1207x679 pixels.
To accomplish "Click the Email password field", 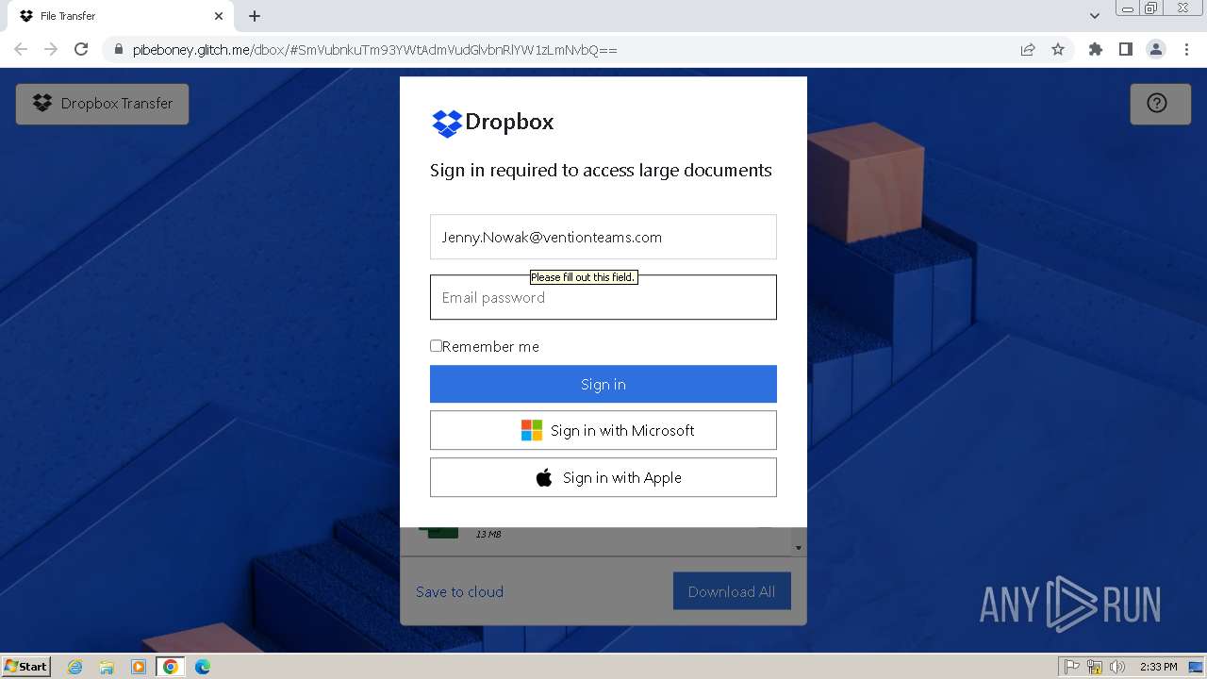I will [x=603, y=297].
